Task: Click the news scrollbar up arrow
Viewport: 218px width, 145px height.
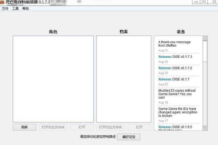Action: pos(205,39)
